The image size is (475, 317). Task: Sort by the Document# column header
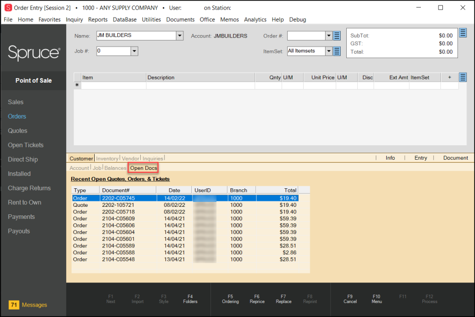click(x=128, y=190)
